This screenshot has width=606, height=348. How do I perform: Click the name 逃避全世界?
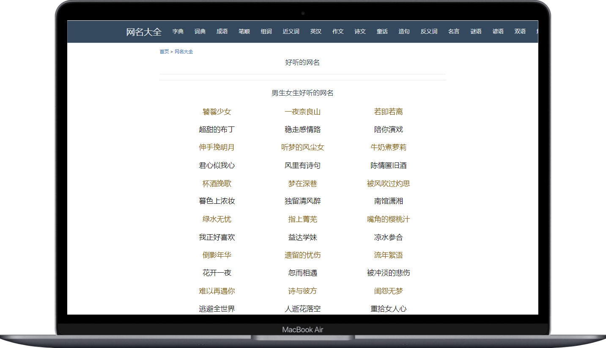(x=217, y=309)
